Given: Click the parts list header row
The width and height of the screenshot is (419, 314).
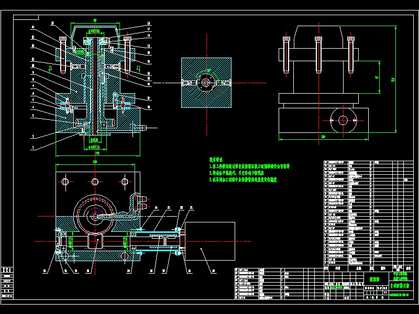Looking at the screenshot, I should [369, 268].
